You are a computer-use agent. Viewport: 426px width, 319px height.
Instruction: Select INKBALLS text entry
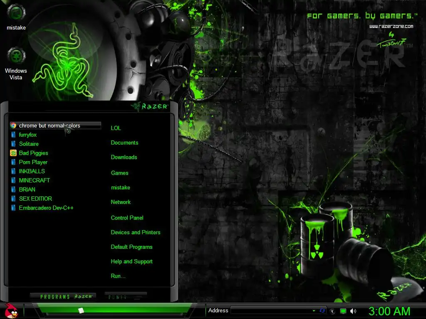pyautogui.click(x=32, y=171)
